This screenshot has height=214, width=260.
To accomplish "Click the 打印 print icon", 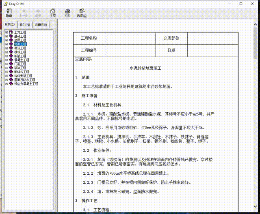I will [67, 11].
